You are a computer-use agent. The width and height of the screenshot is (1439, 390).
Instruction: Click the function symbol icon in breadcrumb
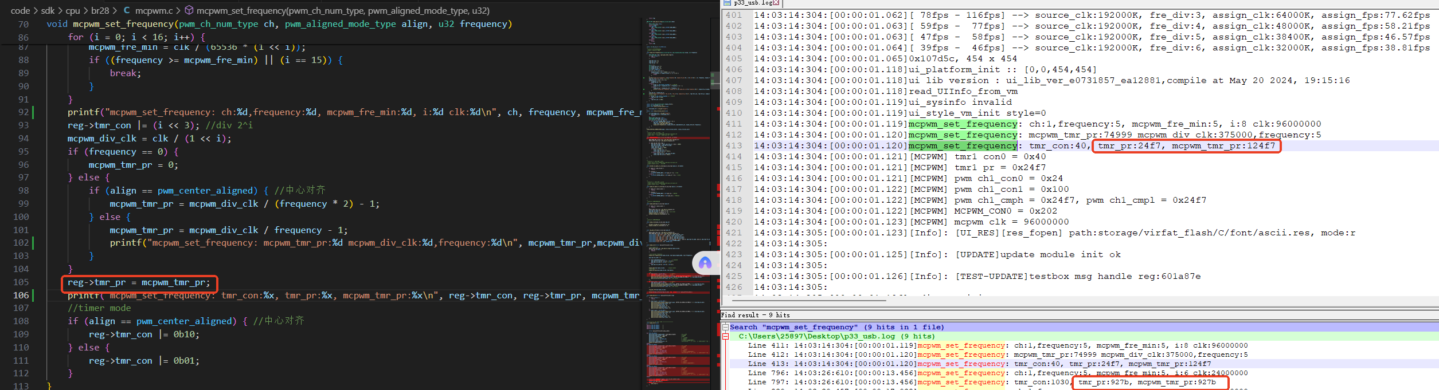tap(189, 10)
